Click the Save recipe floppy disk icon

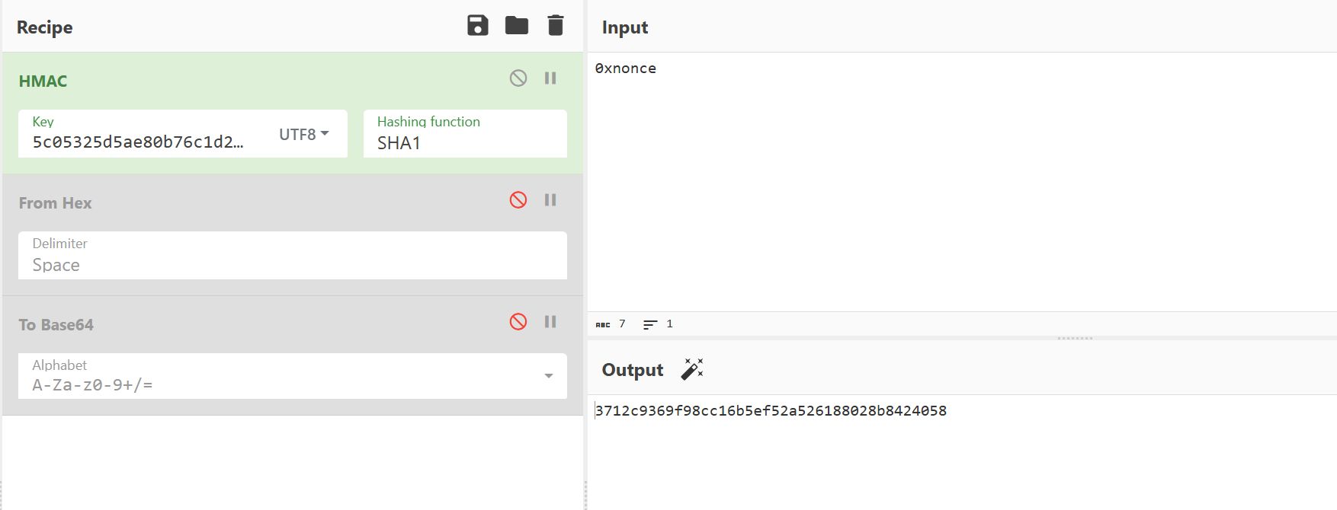pos(477,26)
